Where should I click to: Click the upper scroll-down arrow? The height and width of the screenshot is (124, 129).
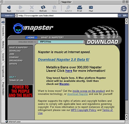pyautogui.click(x=126, y=23)
